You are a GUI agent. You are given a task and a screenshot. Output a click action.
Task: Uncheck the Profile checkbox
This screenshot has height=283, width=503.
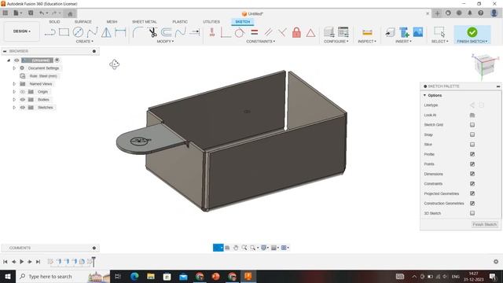click(472, 154)
